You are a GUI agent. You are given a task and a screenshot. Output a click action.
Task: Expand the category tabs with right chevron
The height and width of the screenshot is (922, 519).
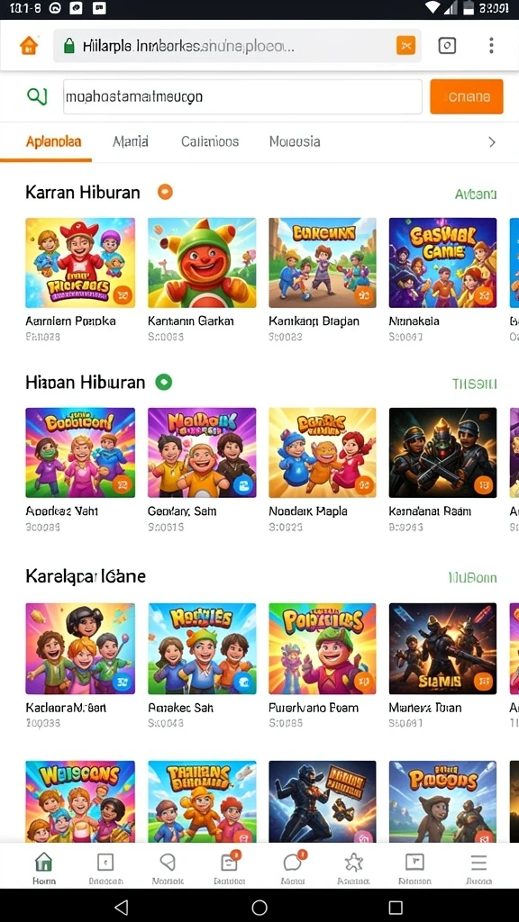[493, 141]
